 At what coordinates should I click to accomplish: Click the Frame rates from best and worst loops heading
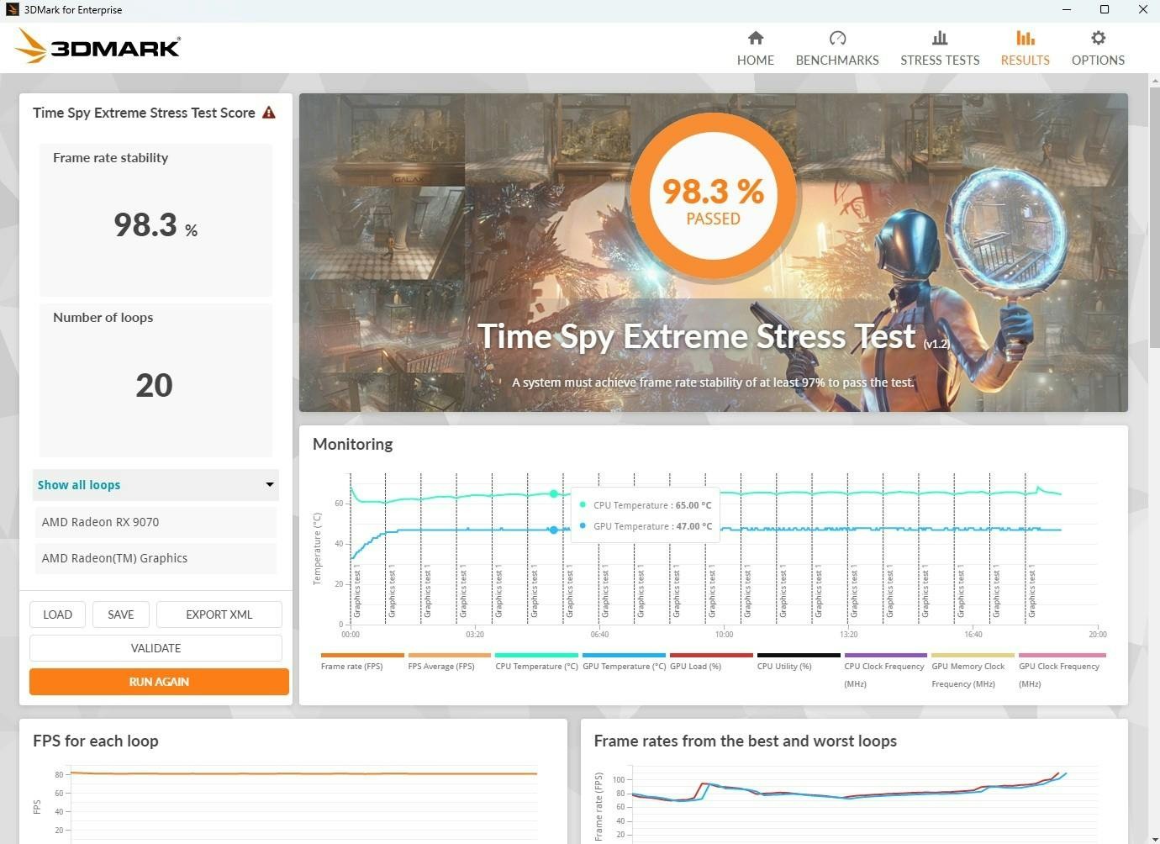click(746, 741)
